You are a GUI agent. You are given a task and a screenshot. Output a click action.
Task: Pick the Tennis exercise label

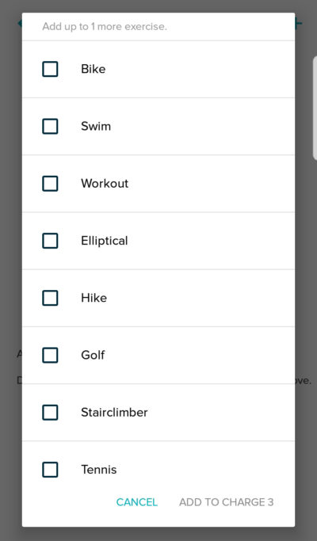point(99,470)
